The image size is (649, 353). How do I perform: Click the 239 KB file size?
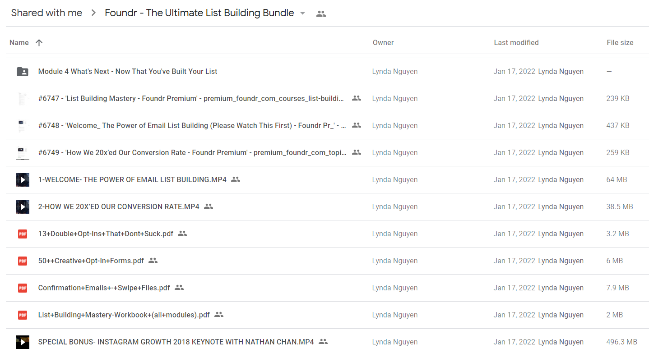point(618,98)
